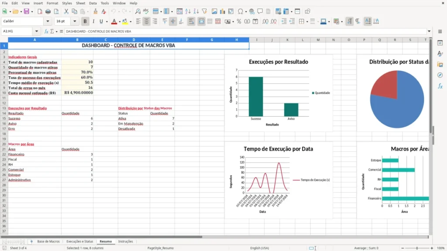447x251 pixels.
Task: Click the AutoFilter funnel icon
Action: 204,11
